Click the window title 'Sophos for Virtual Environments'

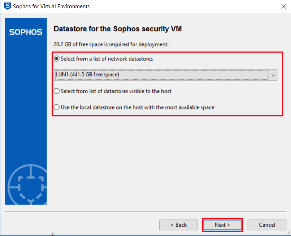click(x=51, y=6)
